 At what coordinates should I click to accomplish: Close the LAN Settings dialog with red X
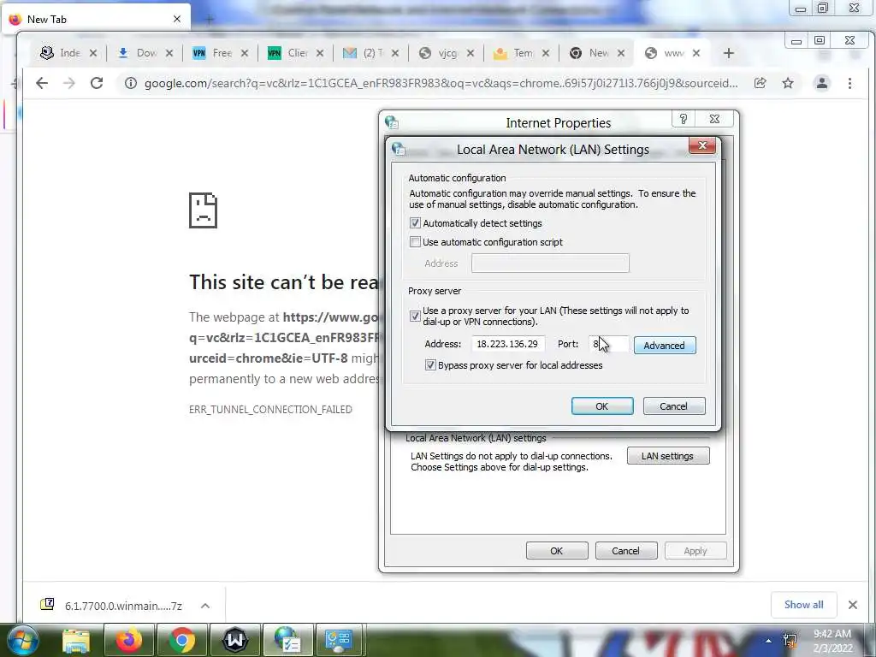[x=702, y=145]
